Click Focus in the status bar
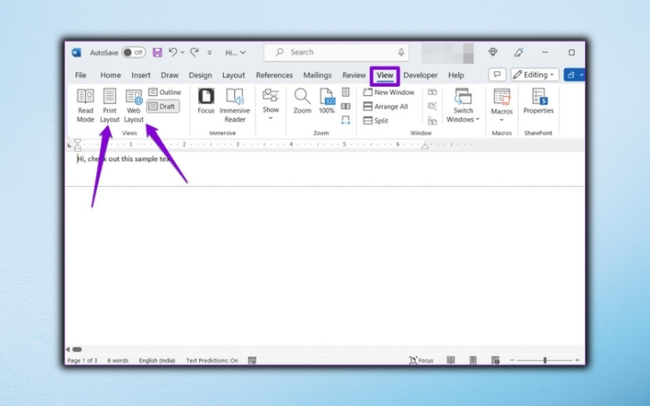This screenshot has height=406, width=650. tap(421, 361)
